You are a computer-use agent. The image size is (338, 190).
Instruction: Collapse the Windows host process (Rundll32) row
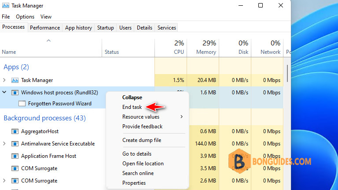coord(4,92)
